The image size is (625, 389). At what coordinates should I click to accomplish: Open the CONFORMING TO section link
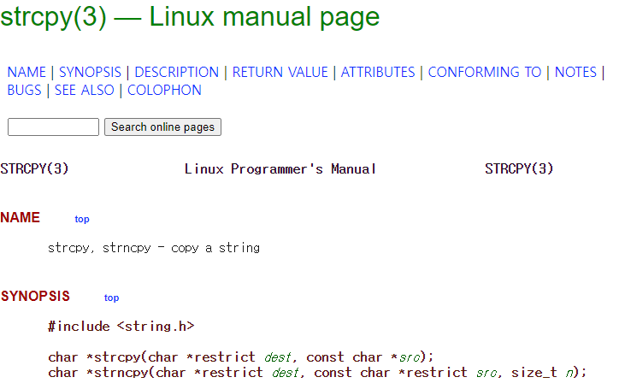click(x=485, y=72)
